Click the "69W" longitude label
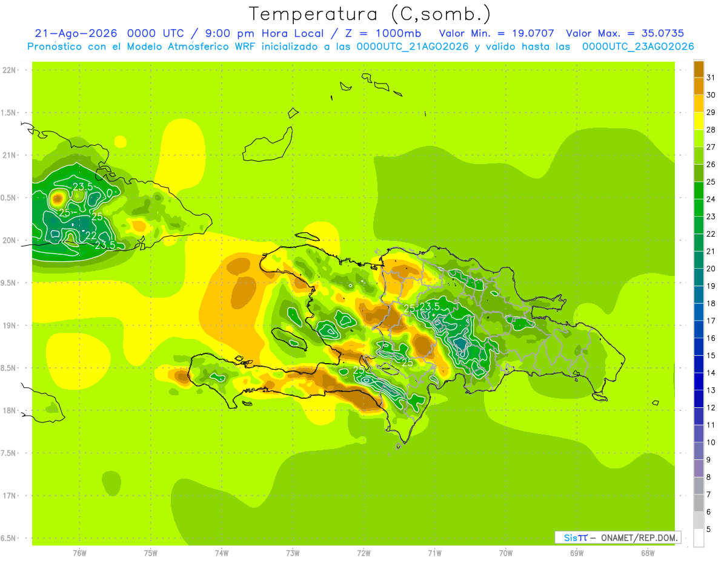This screenshot has height=561, width=727. coord(577,553)
